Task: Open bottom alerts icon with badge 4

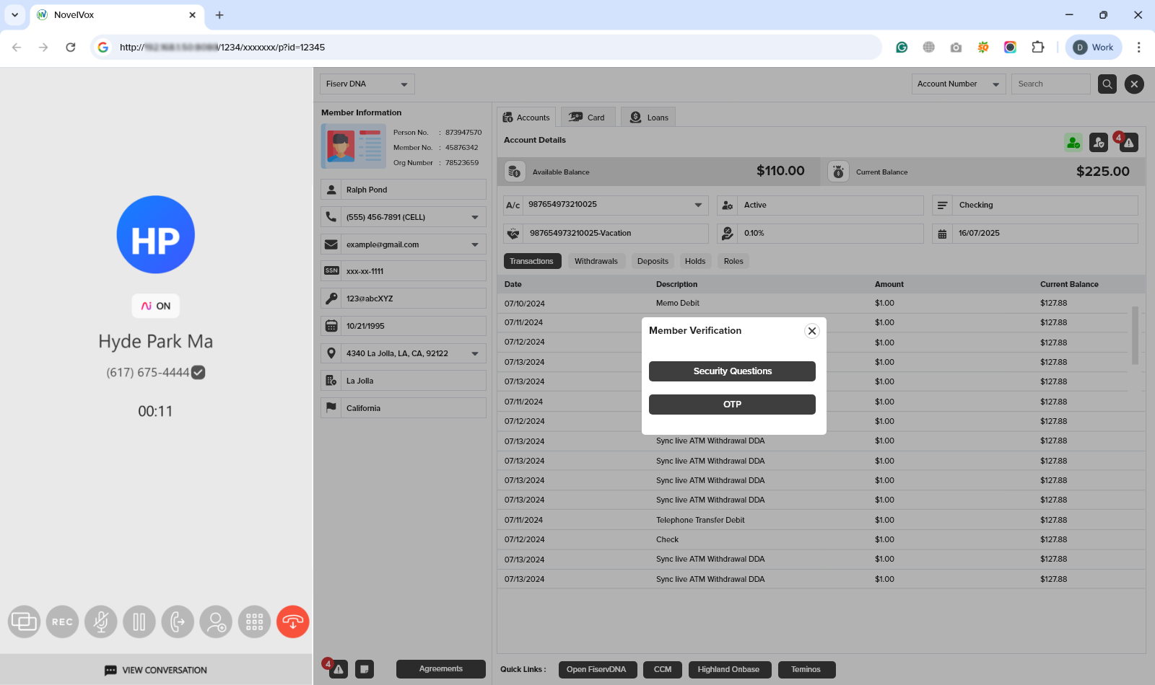Action: (338, 668)
